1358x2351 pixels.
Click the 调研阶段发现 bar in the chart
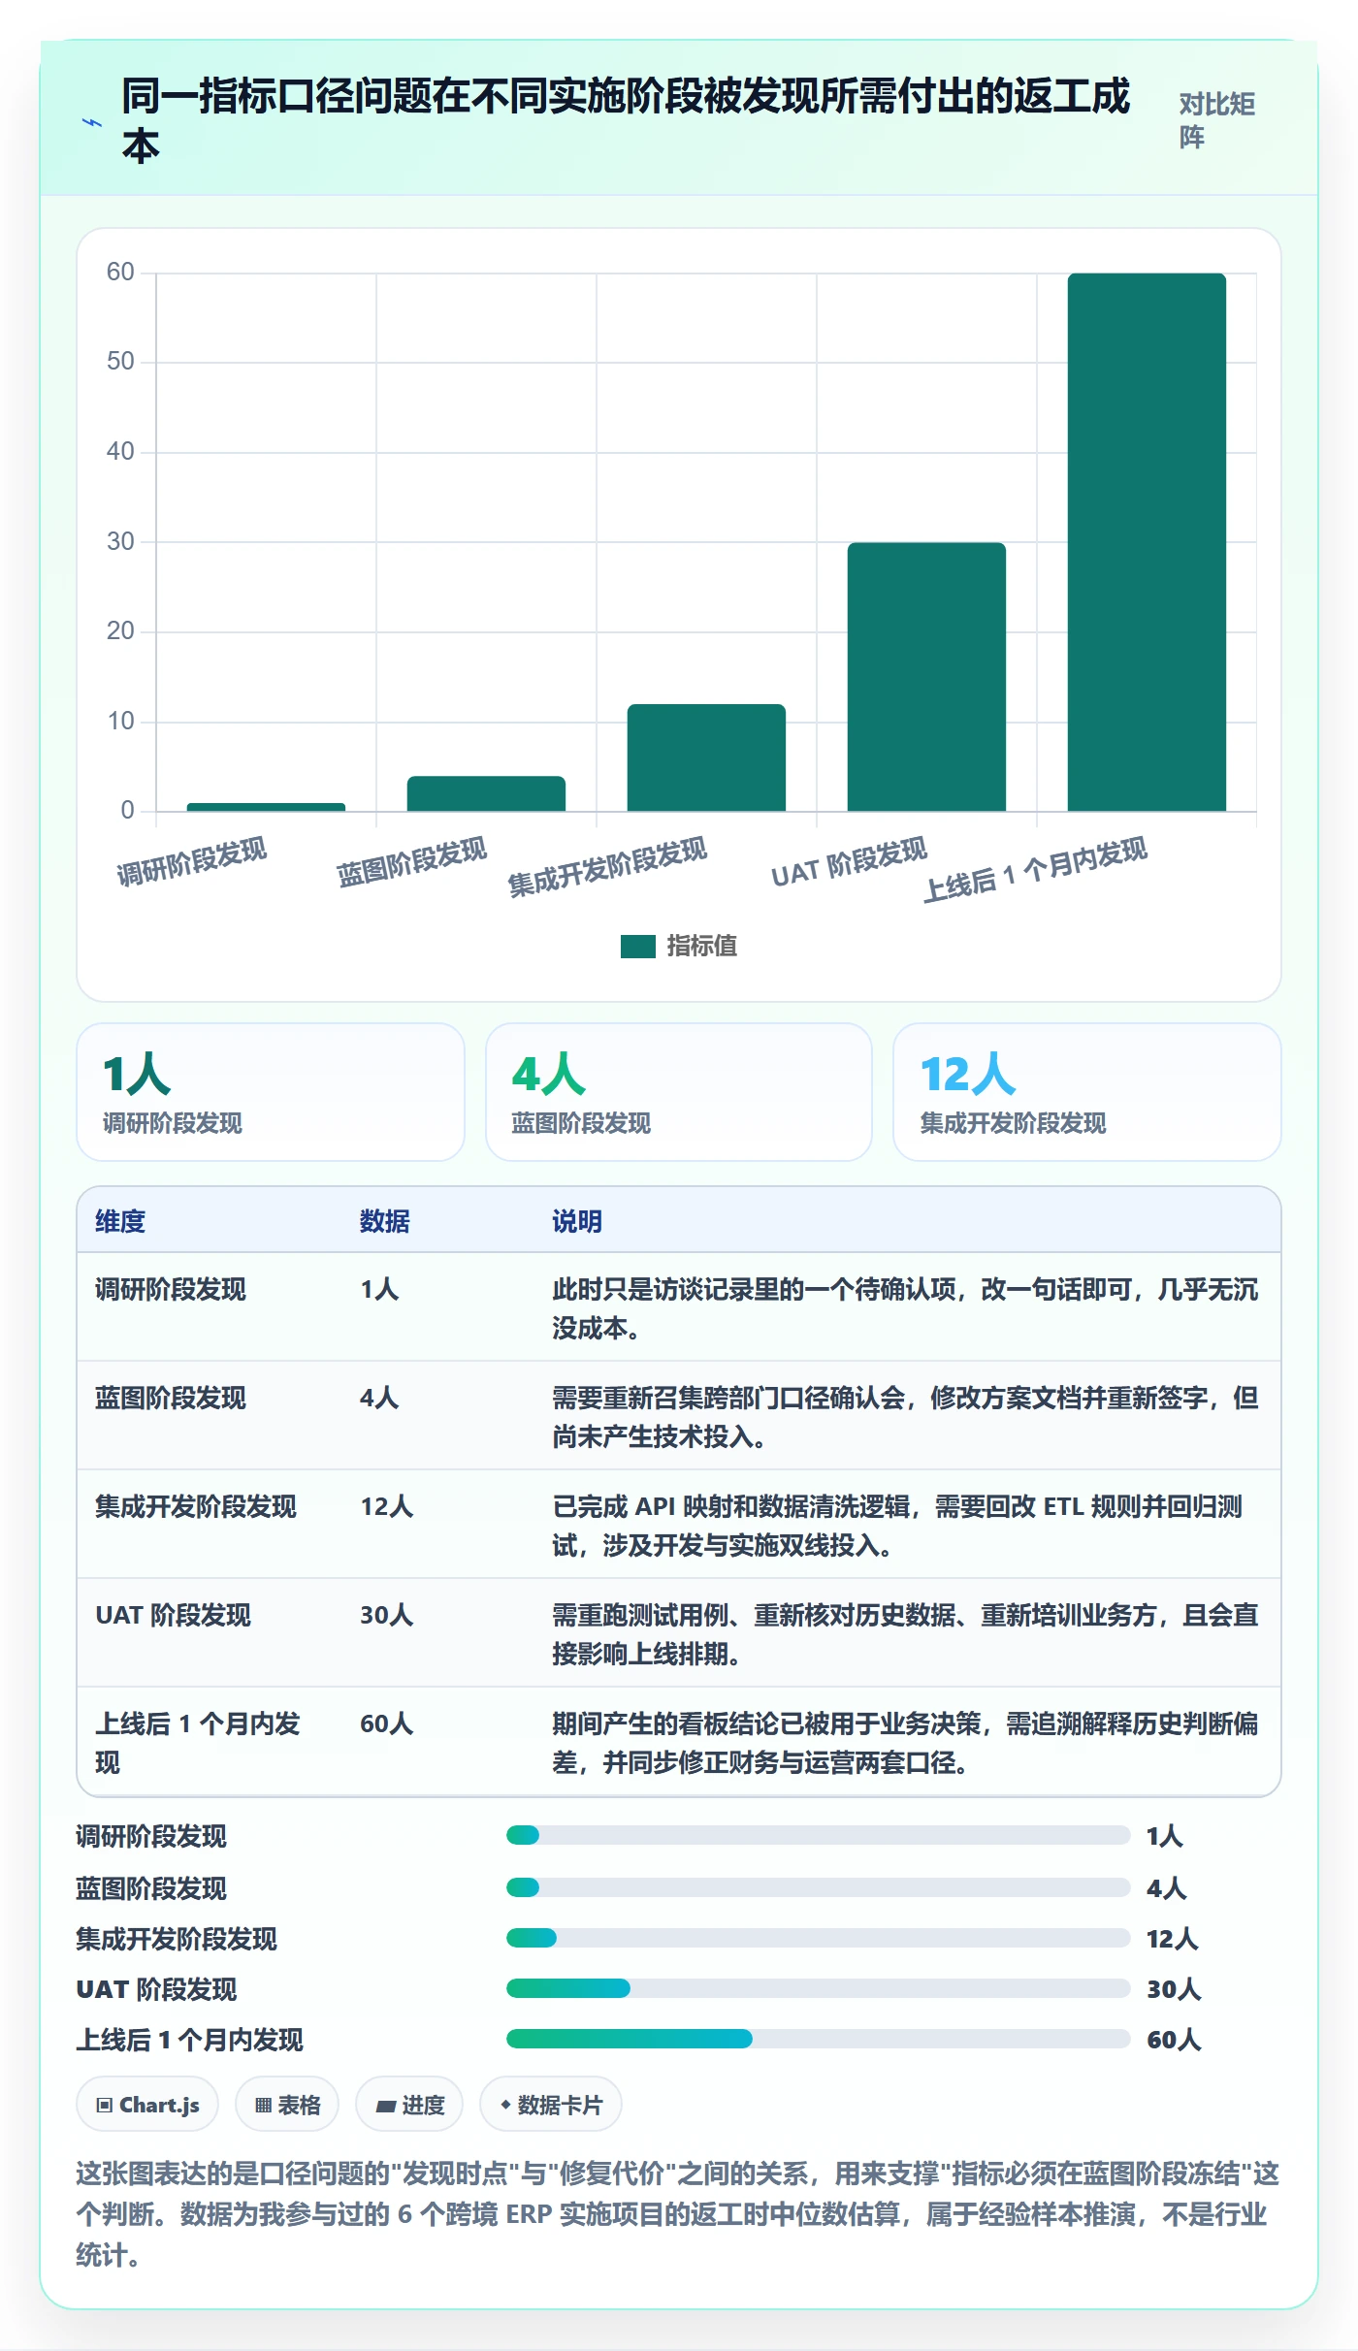click(266, 806)
